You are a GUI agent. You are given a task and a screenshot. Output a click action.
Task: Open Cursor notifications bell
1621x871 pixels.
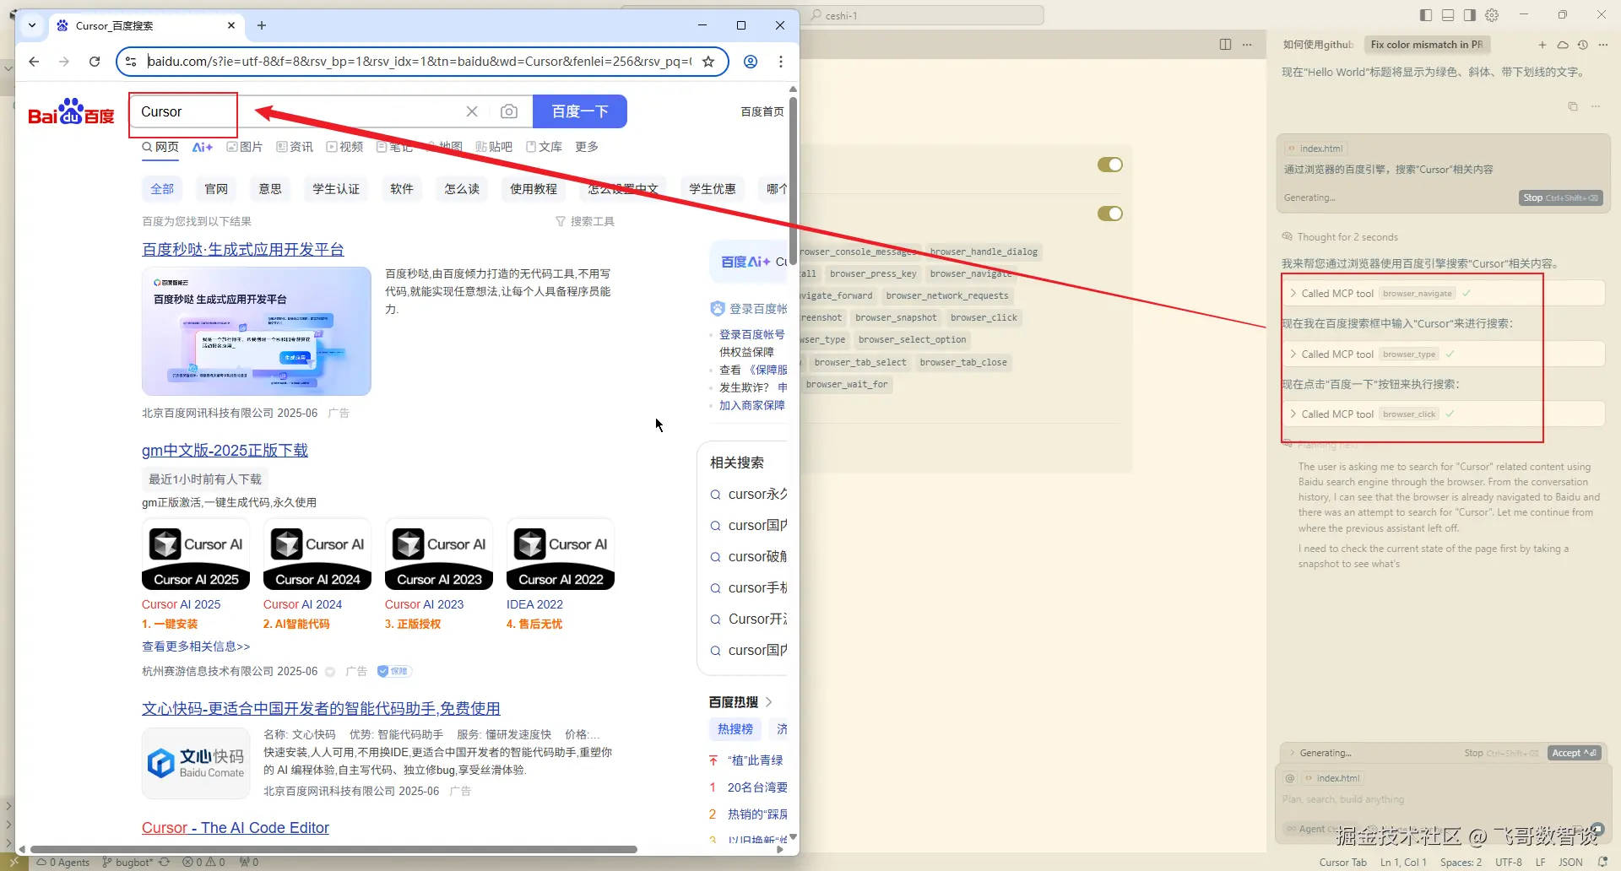pyautogui.click(x=1602, y=862)
